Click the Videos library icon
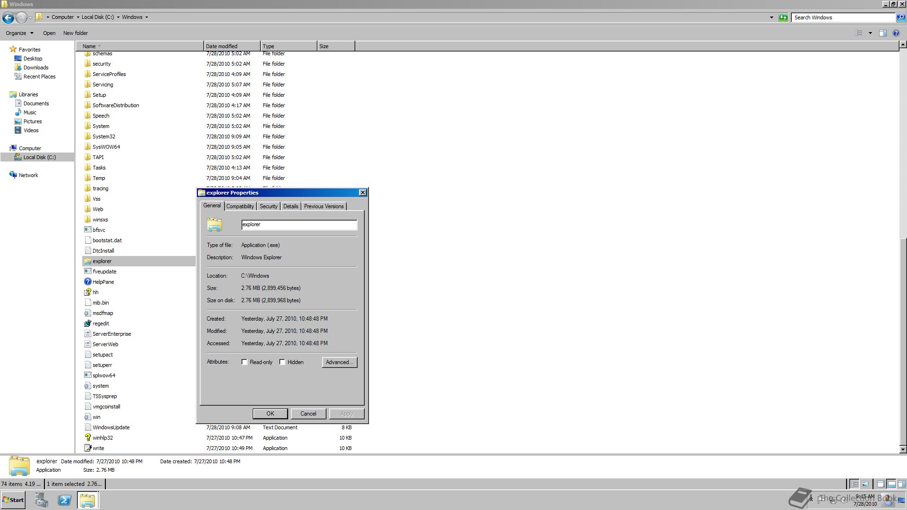This screenshot has height=510, width=907. [18, 130]
